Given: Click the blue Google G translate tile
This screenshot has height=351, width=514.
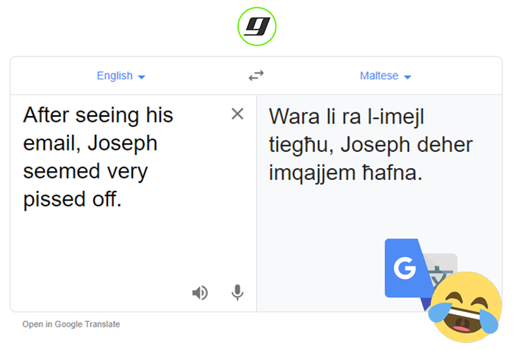Looking at the screenshot, I should point(406,269).
